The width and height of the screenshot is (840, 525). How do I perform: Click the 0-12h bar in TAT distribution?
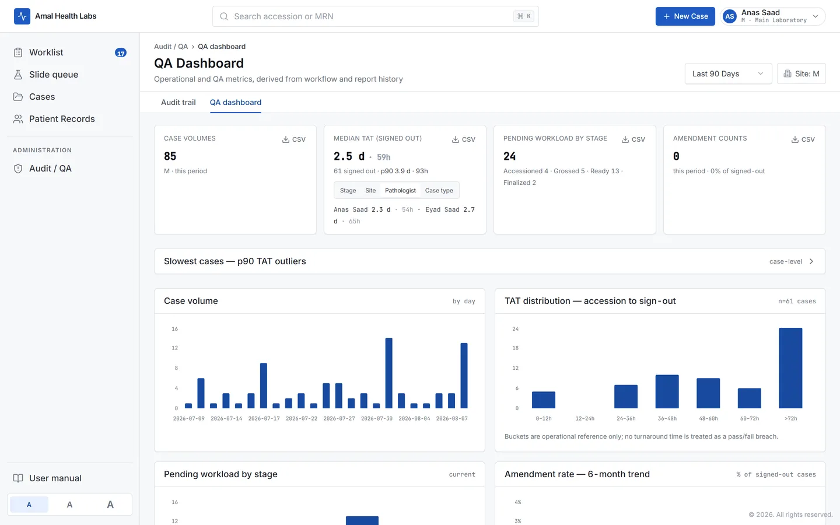click(x=544, y=400)
